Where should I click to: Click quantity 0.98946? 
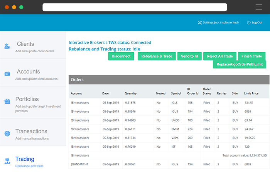coord(130,112)
